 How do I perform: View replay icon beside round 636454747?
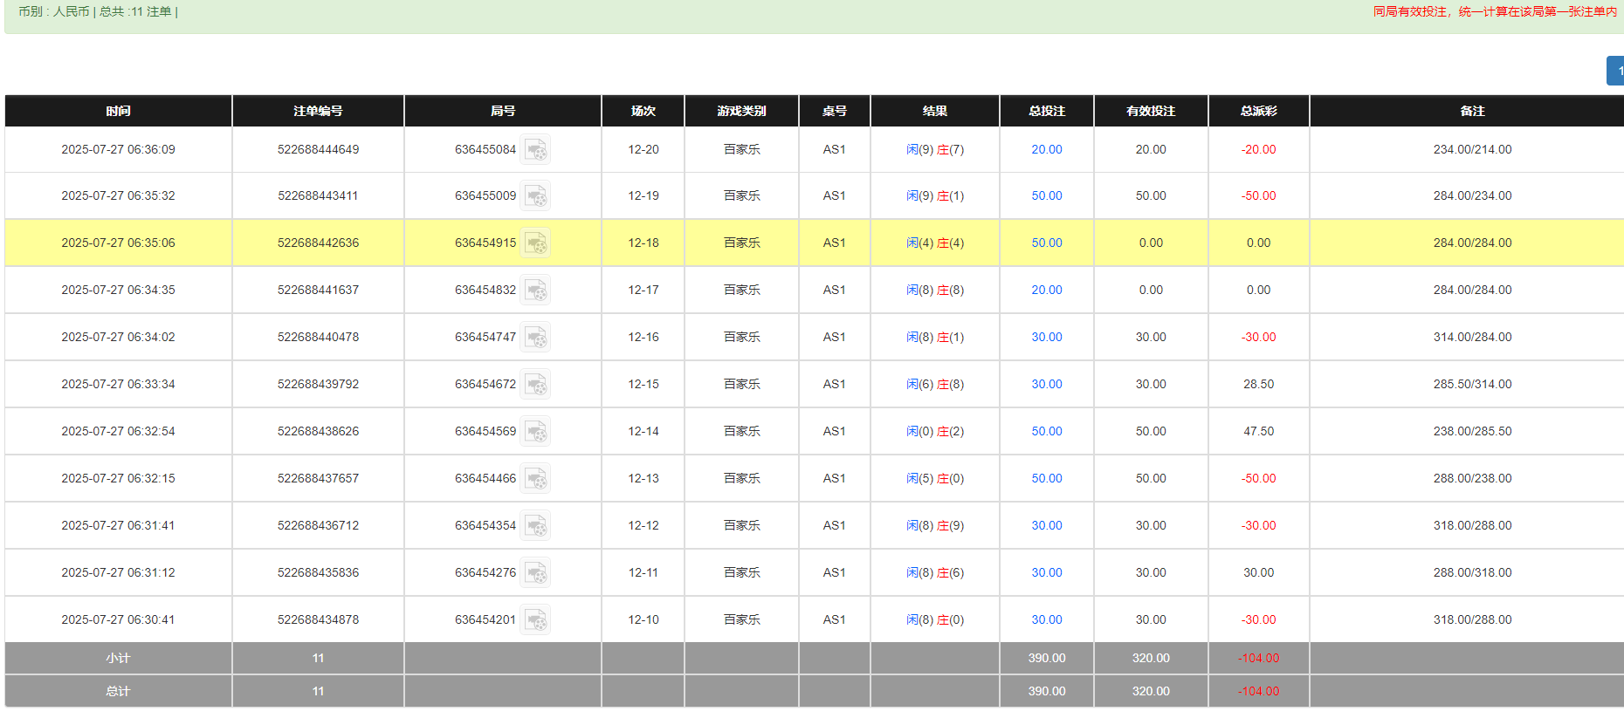point(535,338)
